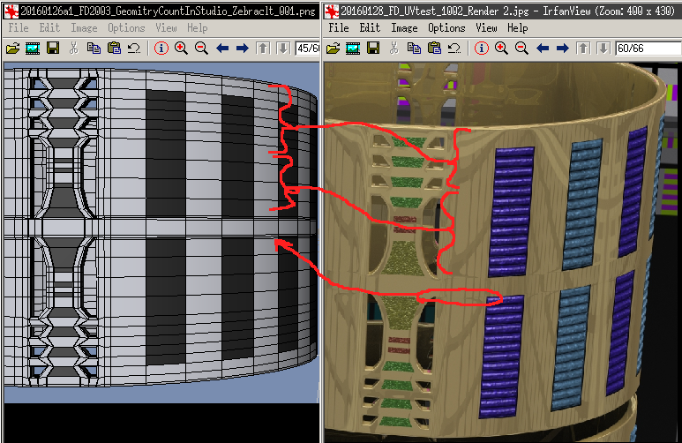The width and height of the screenshot is (682, 443).
Task: Click Cut scissors icon in right IrfanView window
Action: click(x=393, y=48)
